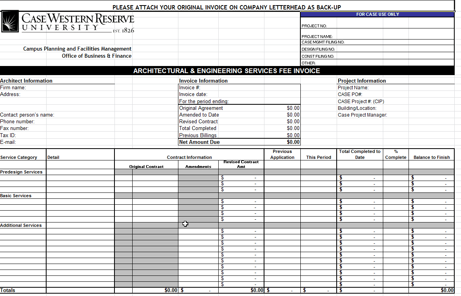461x296 pixels.
Task: Click the Total Completed to Date header
Action: pos(360,155)
